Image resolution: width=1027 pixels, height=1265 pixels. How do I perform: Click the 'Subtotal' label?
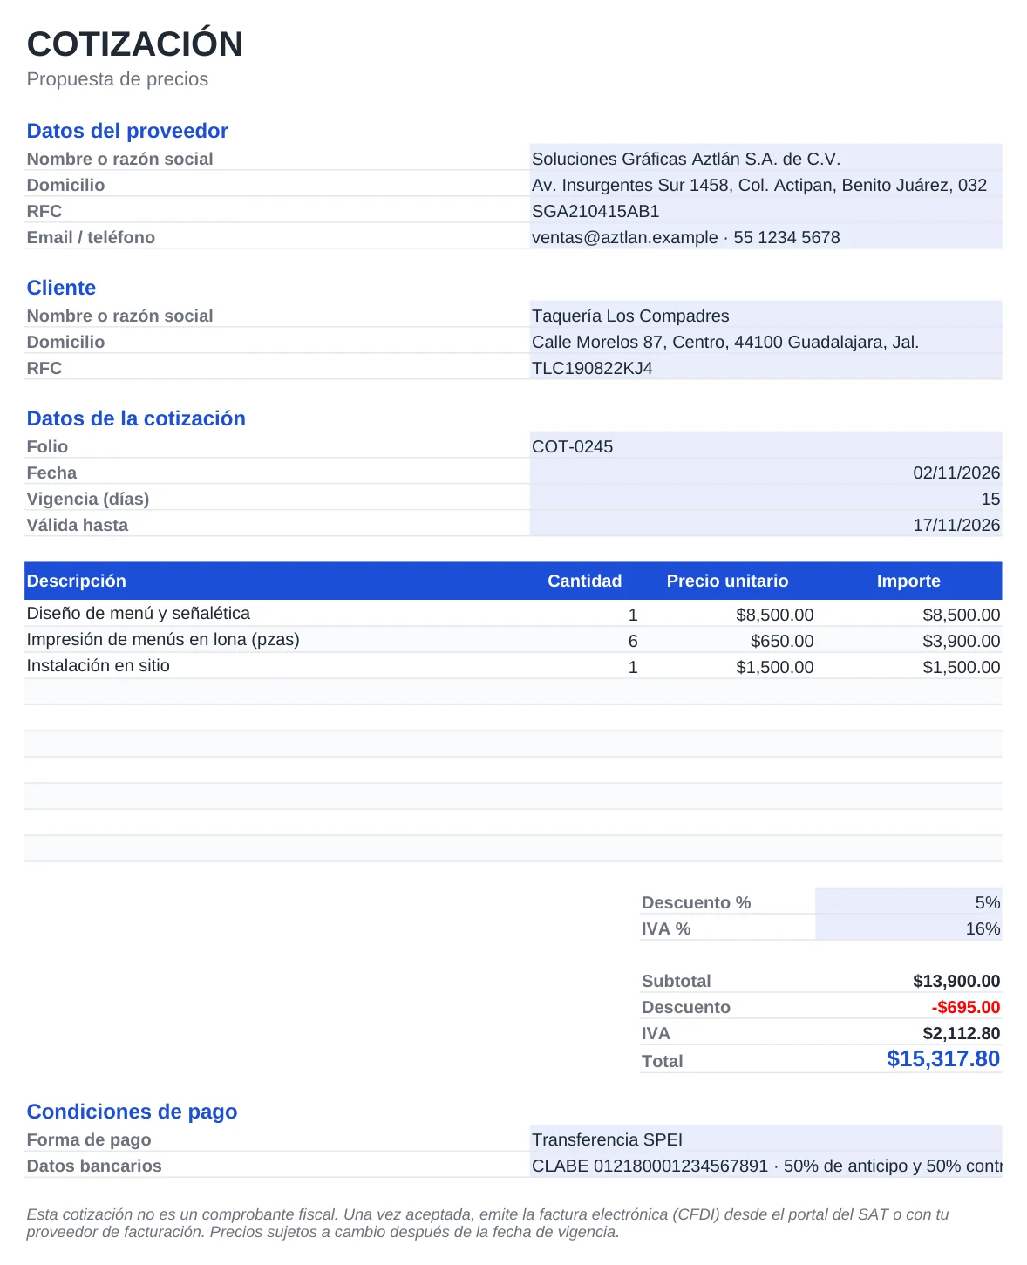(677, 981)
